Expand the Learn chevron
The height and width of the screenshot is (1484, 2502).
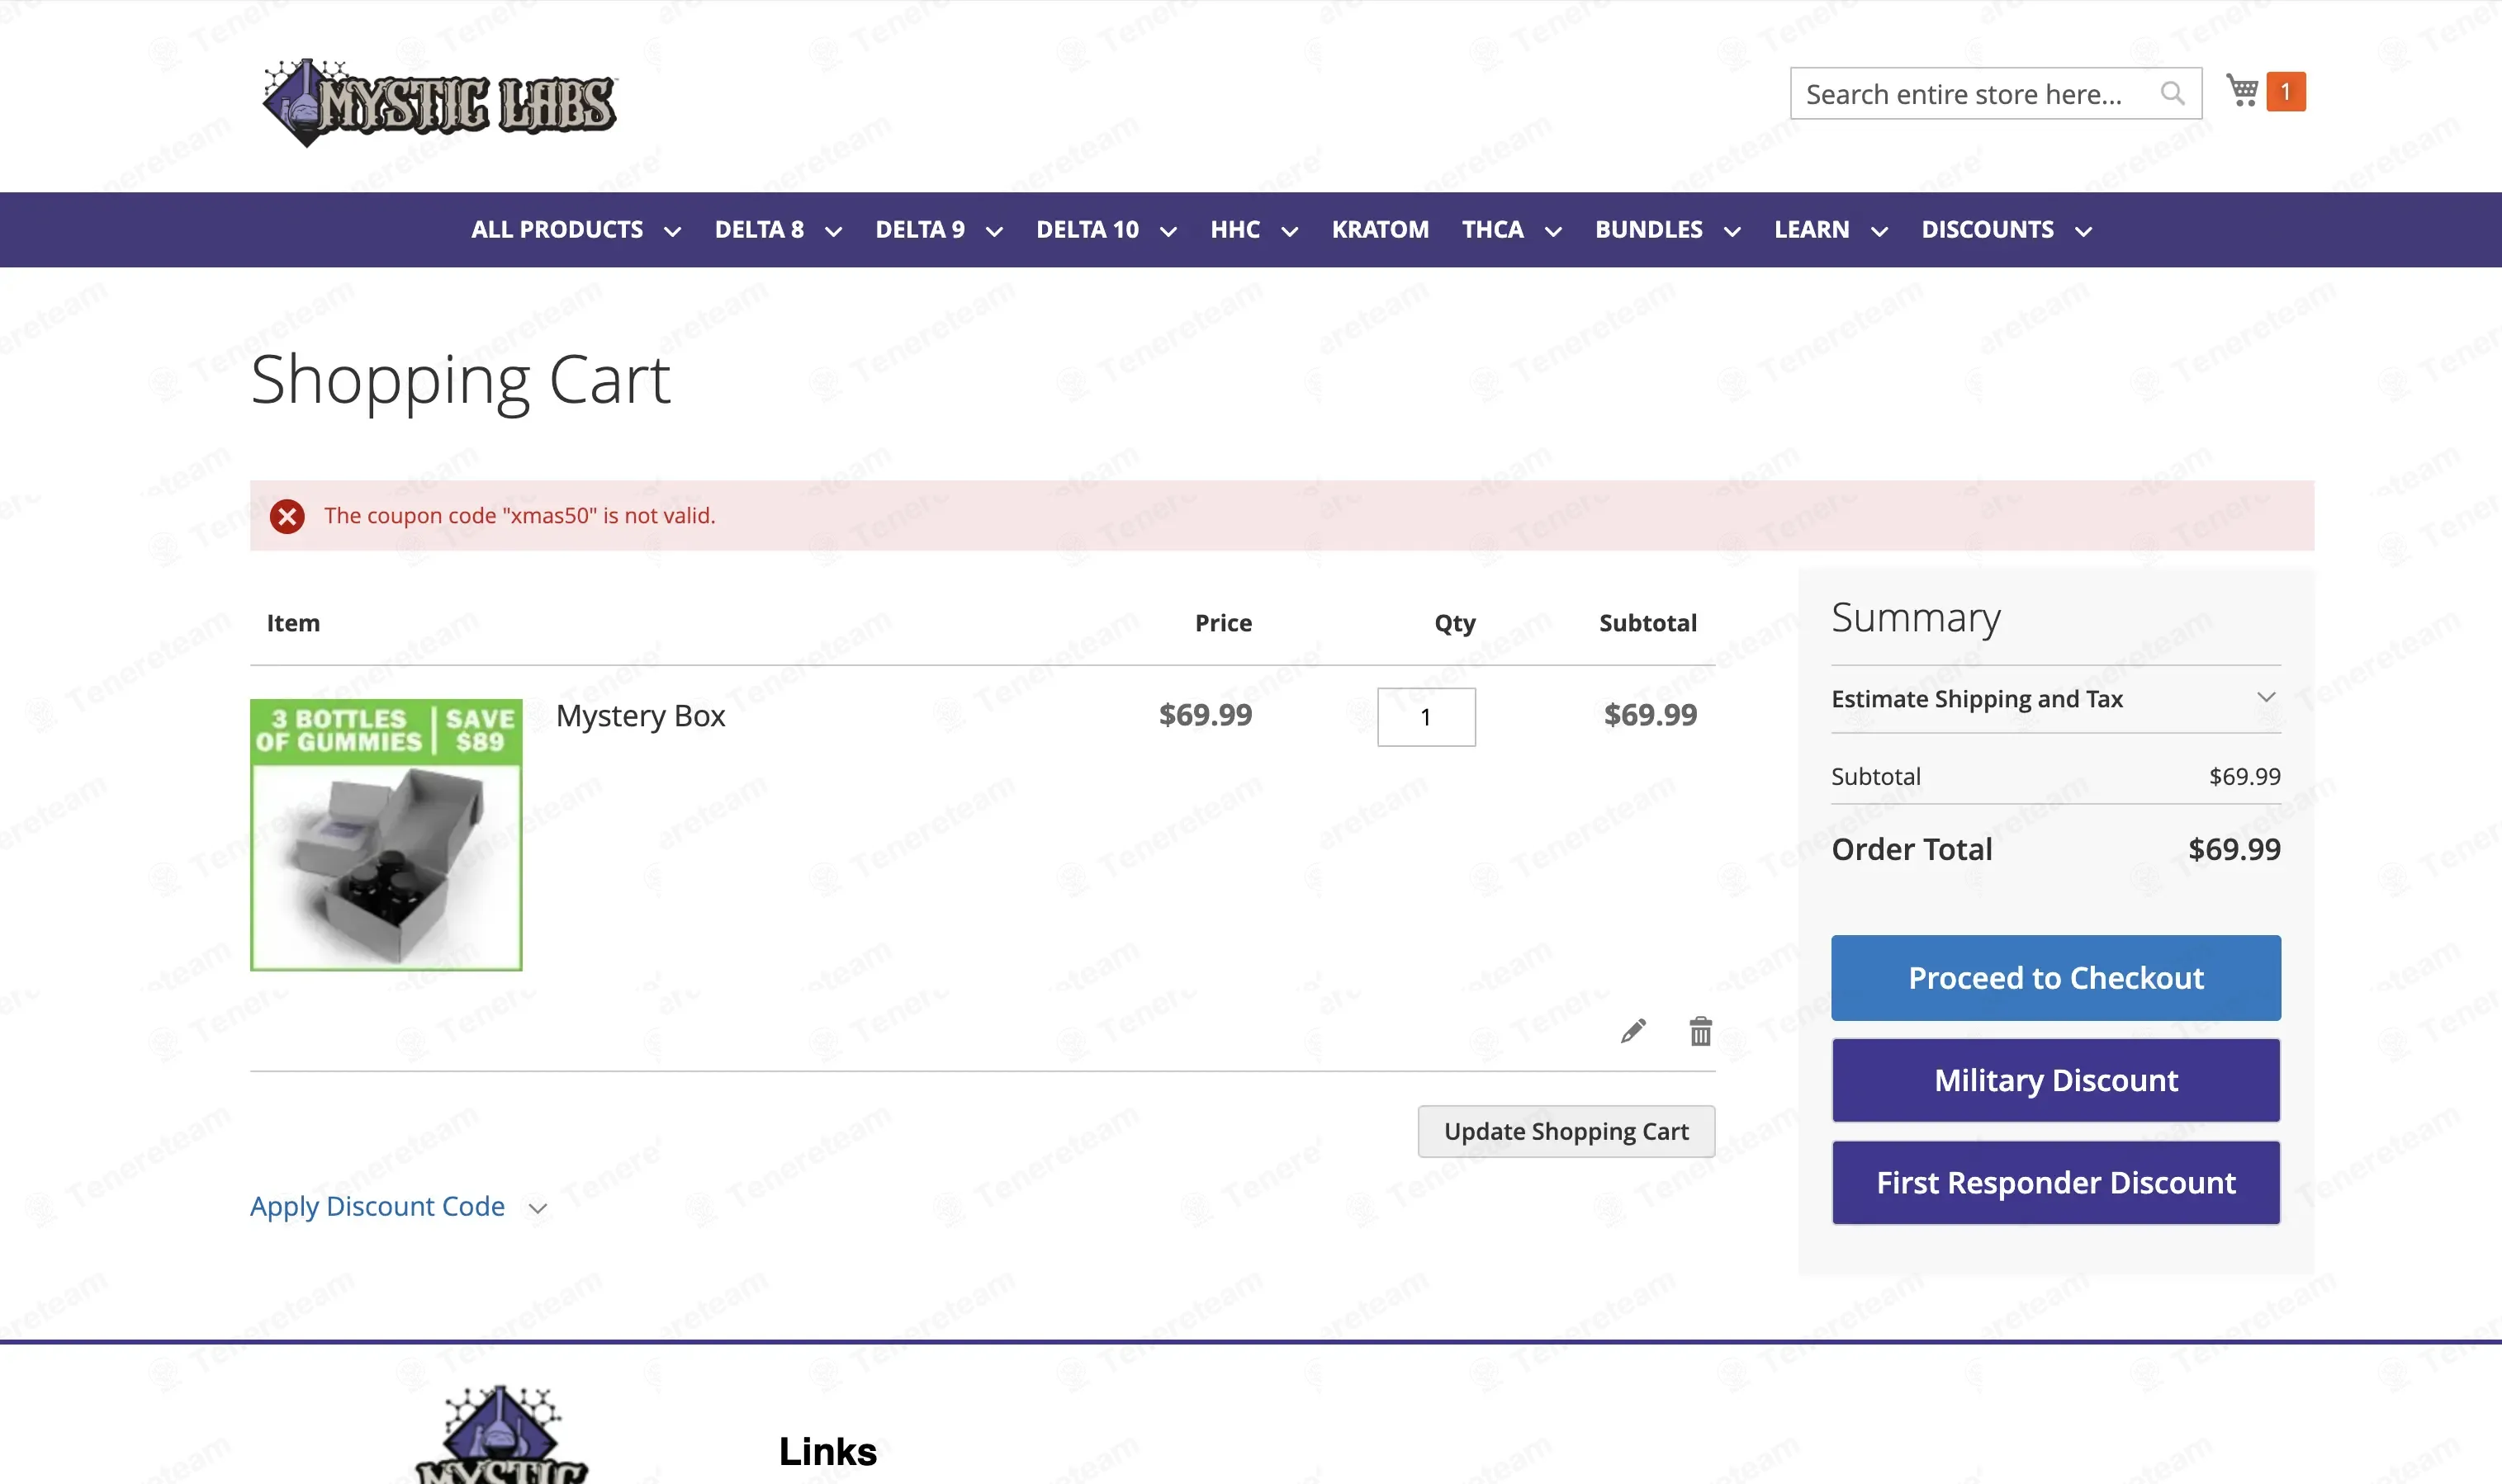[1879, 232]
